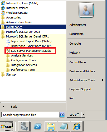Open the Run... dialog

point(74,98)
